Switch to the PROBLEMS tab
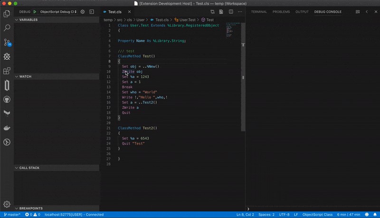 (x=281, y=11)
